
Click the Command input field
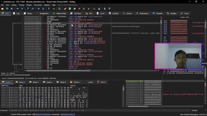pyautogui.click(x=100, y=110)
